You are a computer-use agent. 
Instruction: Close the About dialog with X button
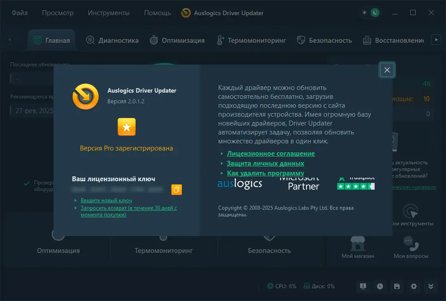[x=387, y=70]
